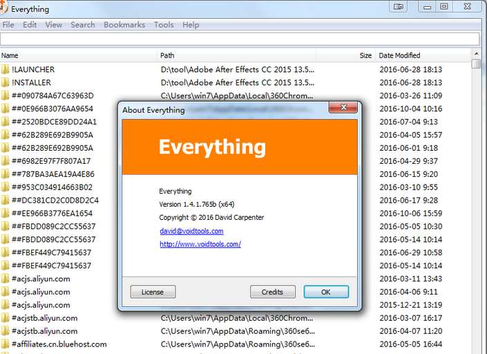This screenshot has width=487, height=354.
Task: Click the date 2016-06-29 10:58
Action: tap(410, 252)
